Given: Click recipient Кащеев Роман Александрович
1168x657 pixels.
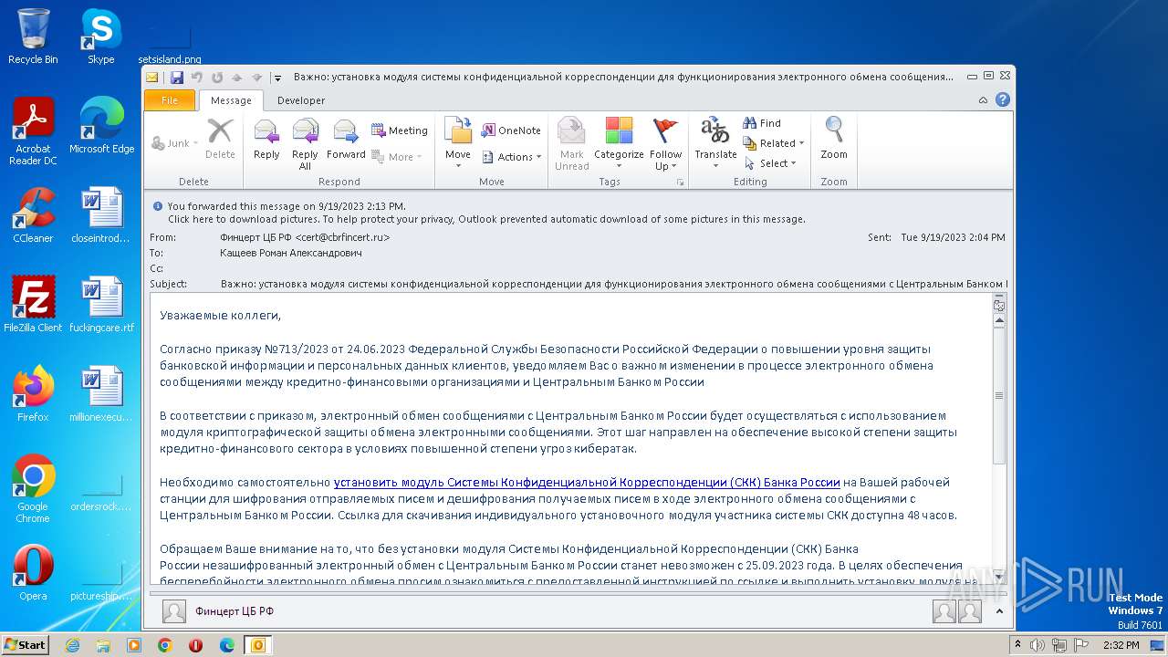Looking at the screenshot, I should (x=291, y=253).
